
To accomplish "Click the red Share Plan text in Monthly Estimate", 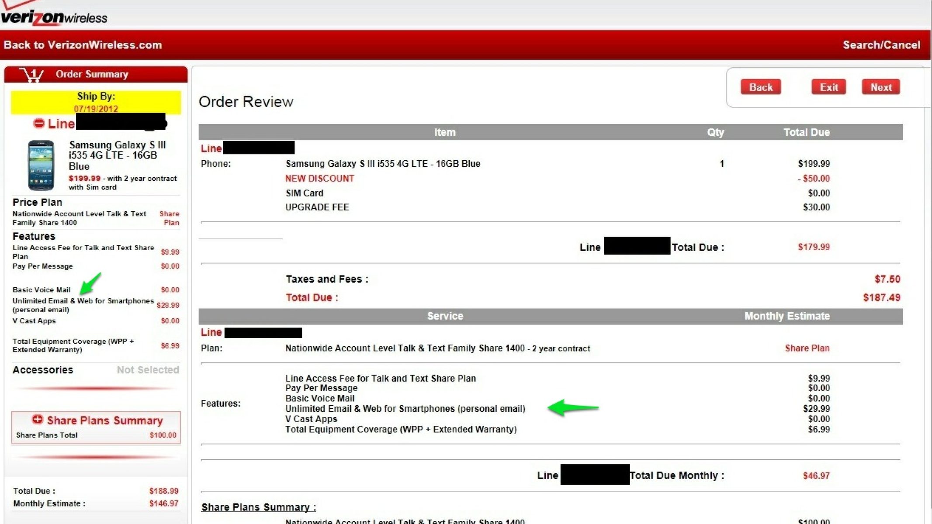I will (x=807, y=348).
